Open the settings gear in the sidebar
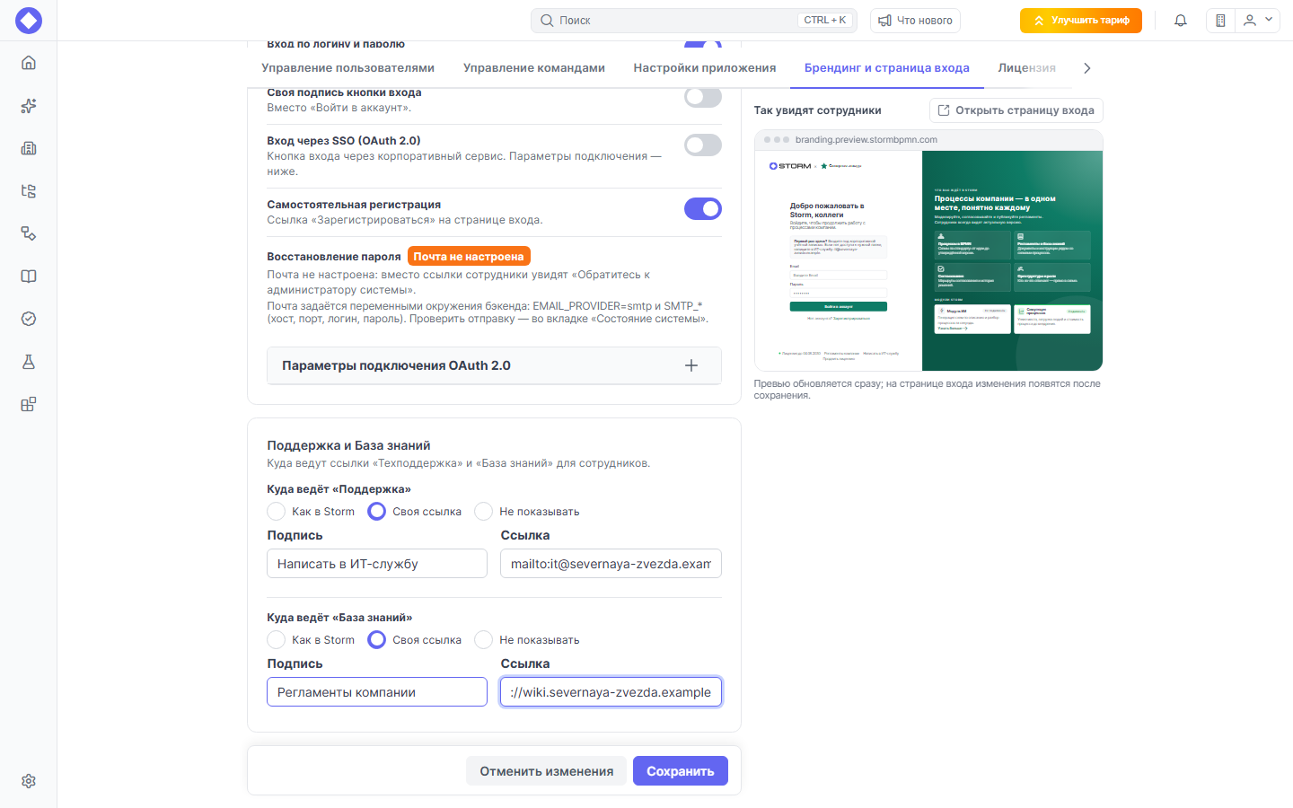This screenshot has height=808, width=1293. point(29,781)
